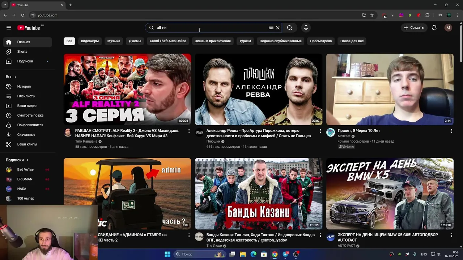Open Shorts in sidebar
Viewport: 463px width, 260px height.
point(27,52)
